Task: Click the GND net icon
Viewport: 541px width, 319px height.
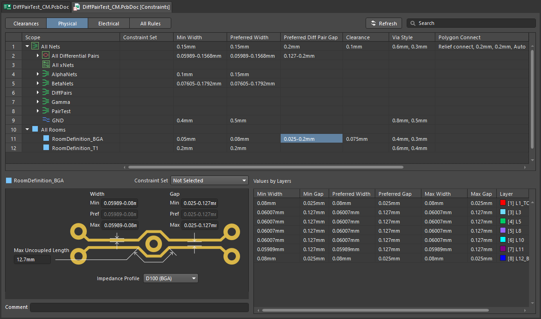Action: tap(46, 120)
